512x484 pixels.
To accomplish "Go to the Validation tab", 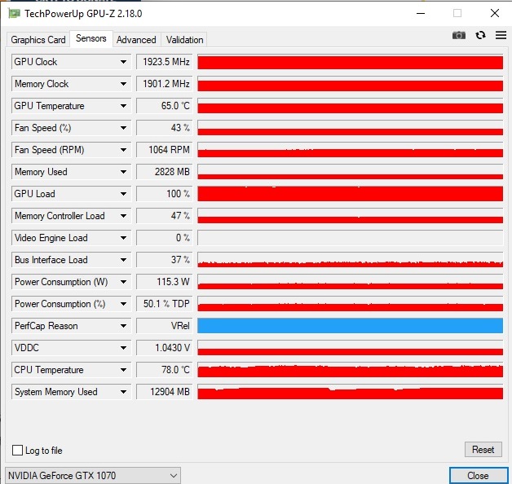I will coord(184,39).
